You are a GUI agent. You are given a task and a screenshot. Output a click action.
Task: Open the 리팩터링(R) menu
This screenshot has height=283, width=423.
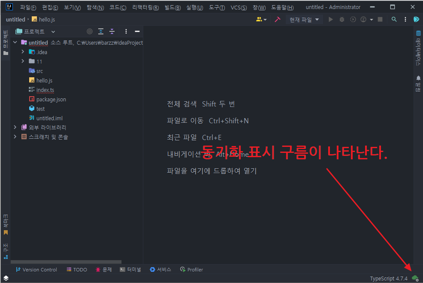click(x=145, y=7)
